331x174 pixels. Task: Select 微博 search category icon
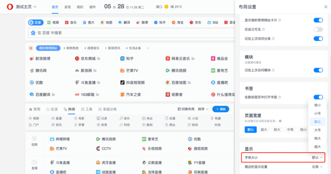coord(138,22)
